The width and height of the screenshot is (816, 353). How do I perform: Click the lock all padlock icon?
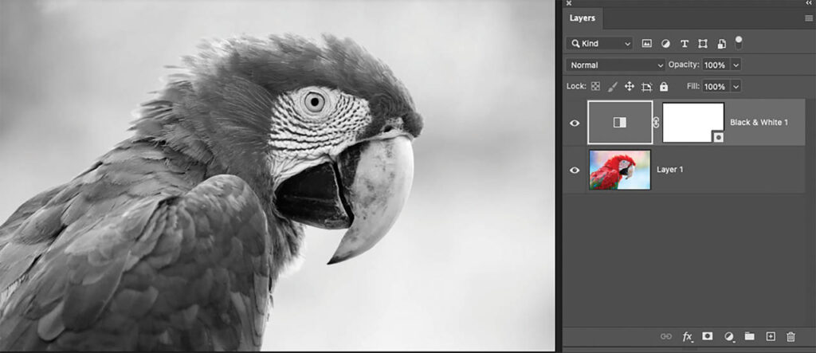664,86
